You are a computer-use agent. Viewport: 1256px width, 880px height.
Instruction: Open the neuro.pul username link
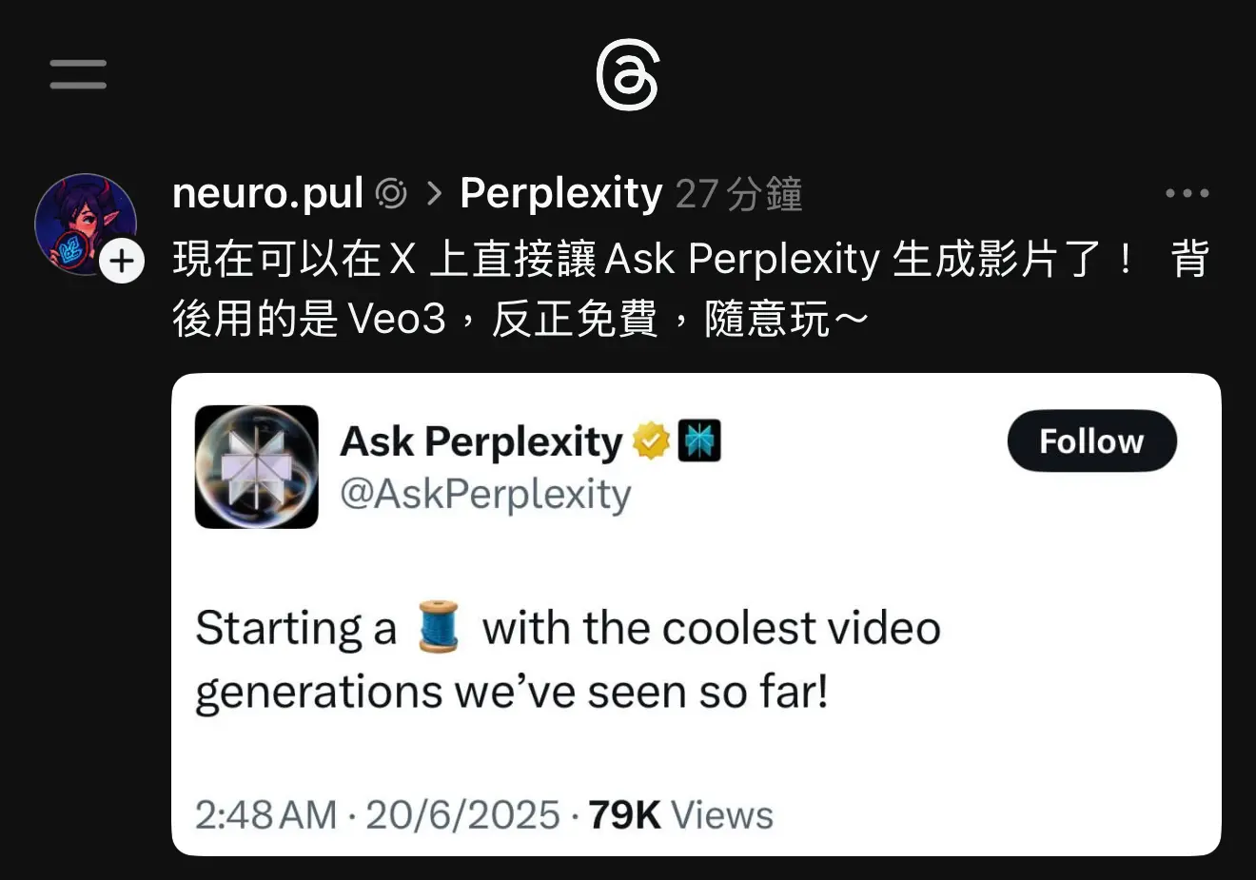pos(267,193)
